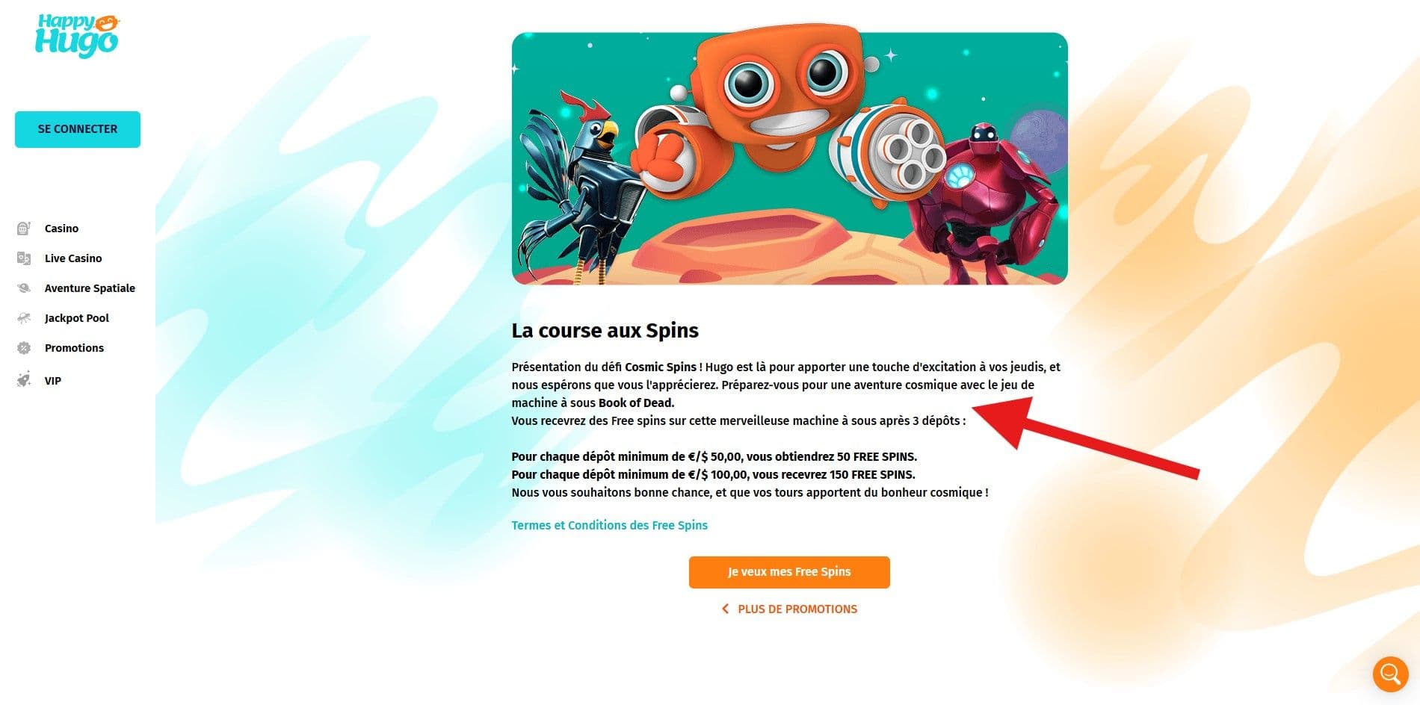This screenshot has height=705, width=1420.
Task: Click the SE CONNECTER button
Action: [x=78, y=129]
